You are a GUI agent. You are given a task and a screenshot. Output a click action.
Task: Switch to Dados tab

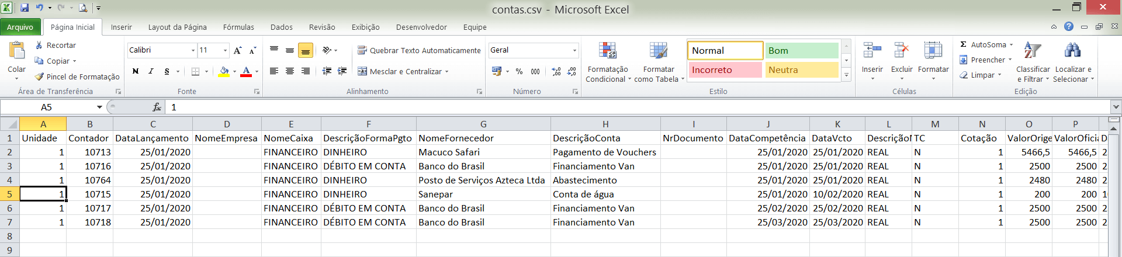click(282, 27)
